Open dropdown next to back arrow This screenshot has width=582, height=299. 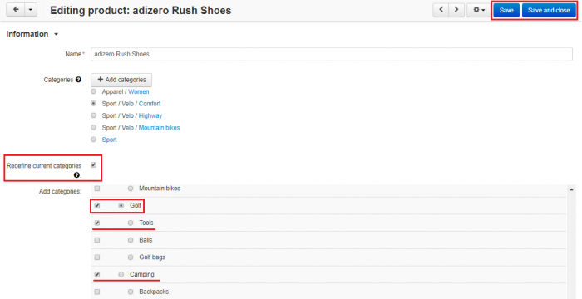pos(31,10)
